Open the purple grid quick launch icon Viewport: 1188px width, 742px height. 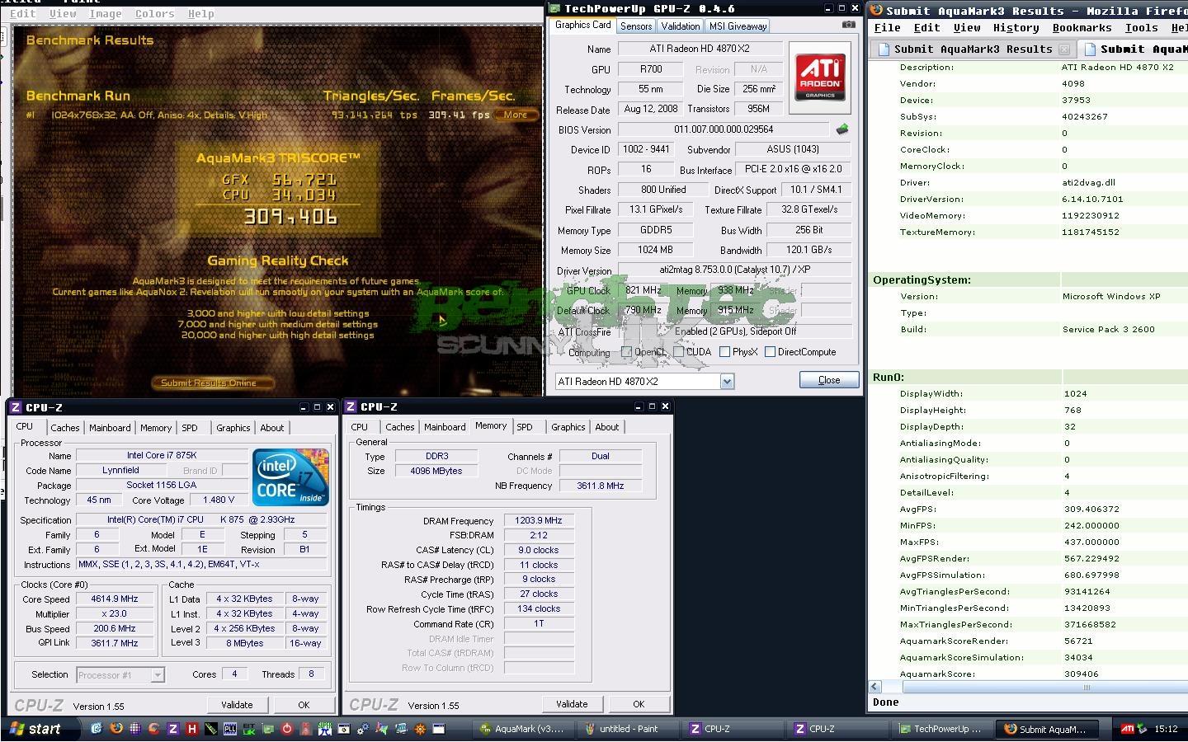135,729
